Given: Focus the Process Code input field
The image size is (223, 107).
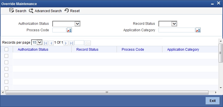Looking at the screenshot, I should 59,30.
